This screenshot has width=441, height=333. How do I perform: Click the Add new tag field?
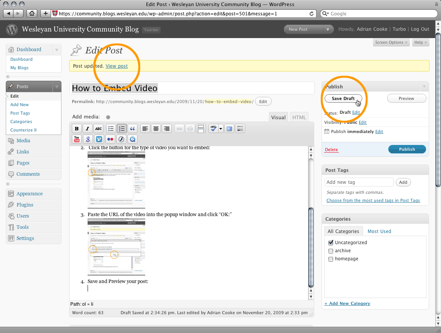click(359, 182)
